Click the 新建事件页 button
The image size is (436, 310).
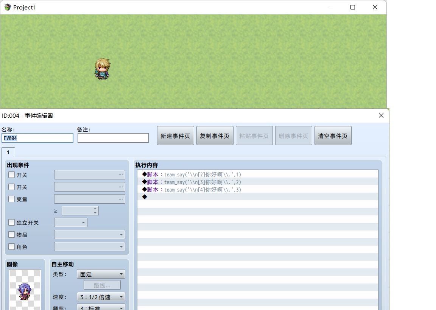(176, 136)
